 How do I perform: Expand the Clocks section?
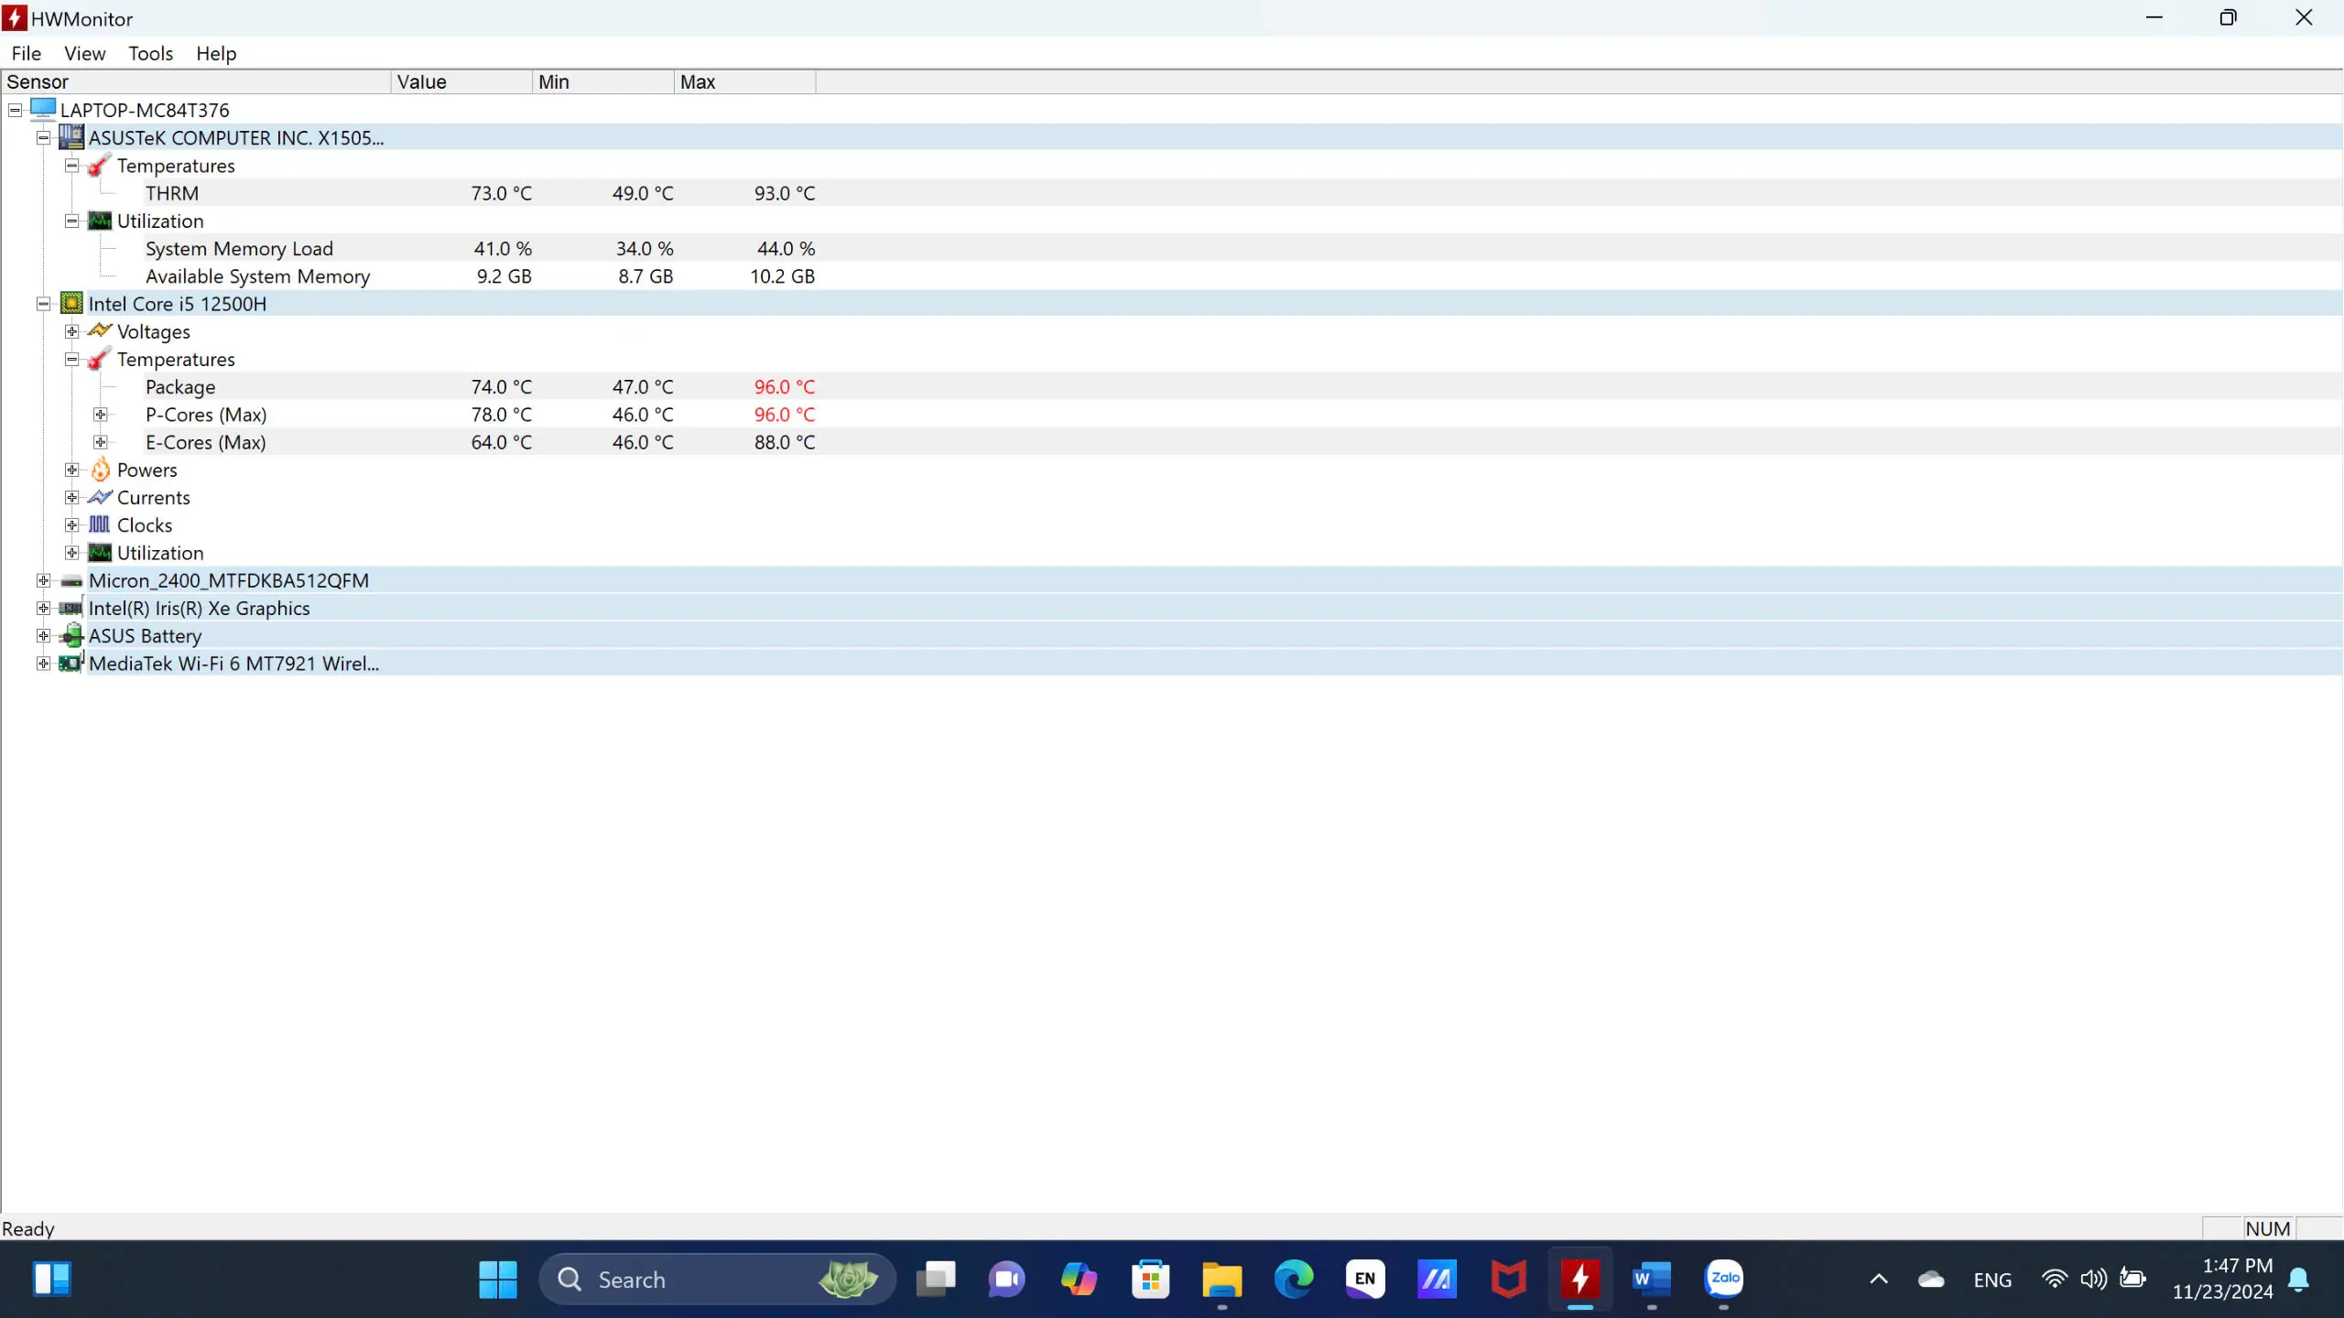click(x=71, y=525)
